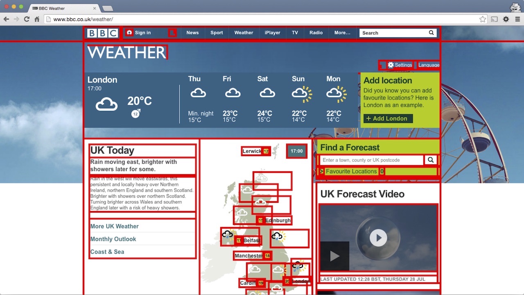Click the small dark play button on the video corner
The width and height of the screenshot is (524, 295).
tap(334, 256)
